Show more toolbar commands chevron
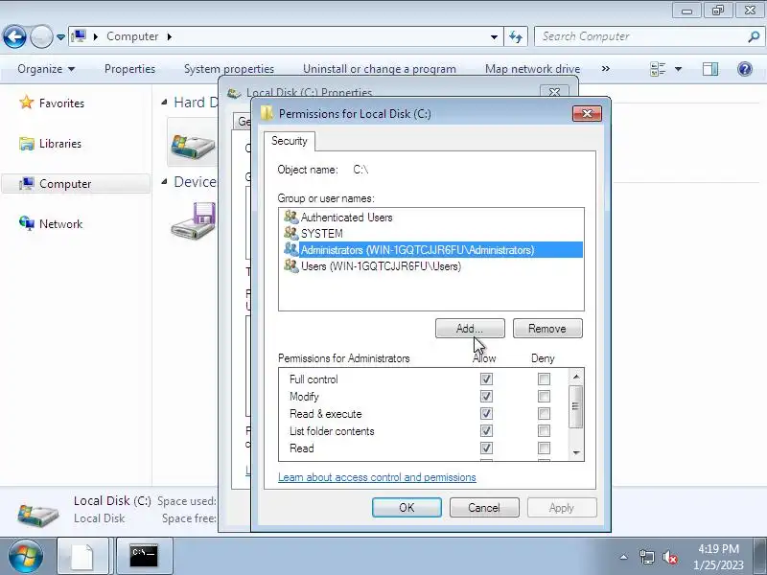Image resolution: width=767 pixels, height=575 pixels. coord(606,69)
